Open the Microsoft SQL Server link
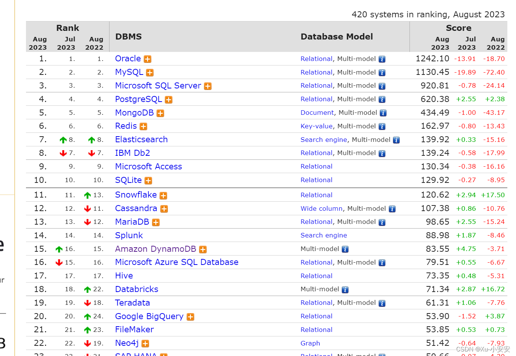The width and height of the screenshot is (516, 356). pyautogui.click(x=158, y=86)
